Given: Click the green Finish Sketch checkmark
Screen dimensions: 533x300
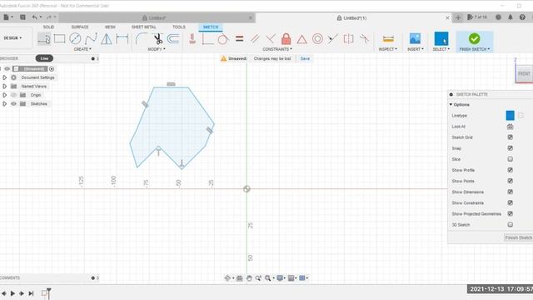Looking at the screenshot, I should [474, 38].
